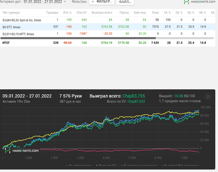Viewport: 218px width, 172px height.
Task: Sort by the Турниры column header
Action: pos(52,12)
